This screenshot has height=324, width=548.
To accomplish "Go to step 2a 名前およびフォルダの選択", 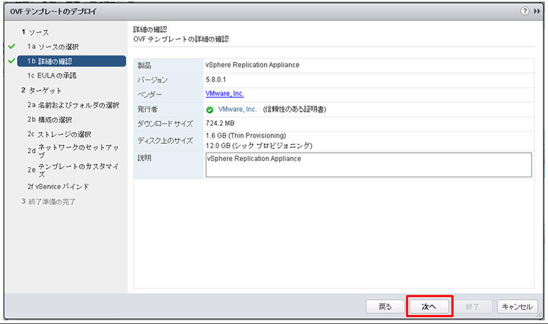I will pyautogui.click(x=73, y=105).
